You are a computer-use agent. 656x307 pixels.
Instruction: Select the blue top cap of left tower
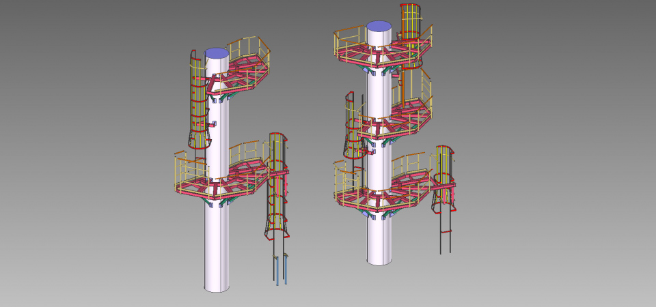(x=217, y=53)
